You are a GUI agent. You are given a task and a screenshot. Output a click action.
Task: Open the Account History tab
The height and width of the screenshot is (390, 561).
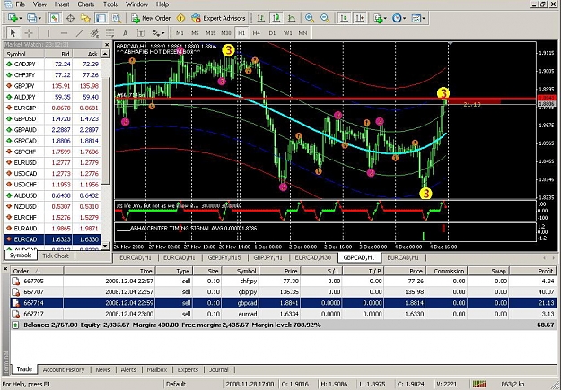tap(64, 370)
